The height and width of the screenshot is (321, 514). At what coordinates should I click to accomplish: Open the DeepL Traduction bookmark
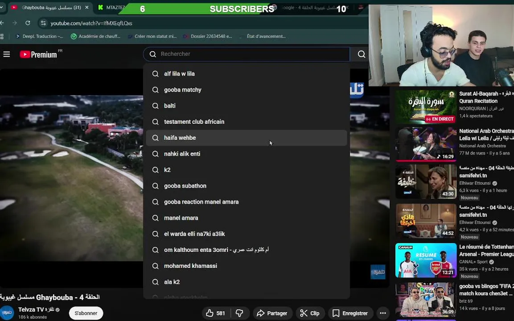point(39,37)
